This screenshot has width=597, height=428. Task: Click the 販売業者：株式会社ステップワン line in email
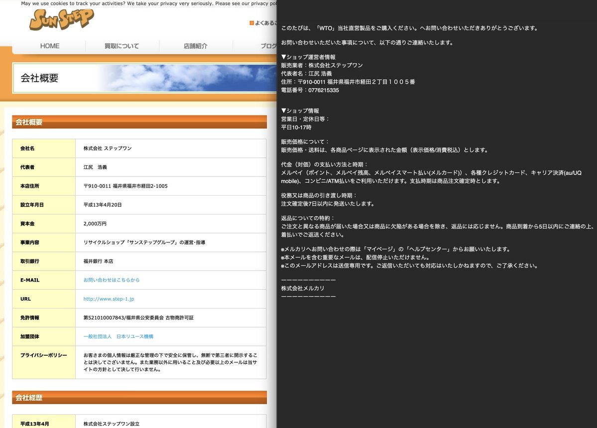click(322, 65)
